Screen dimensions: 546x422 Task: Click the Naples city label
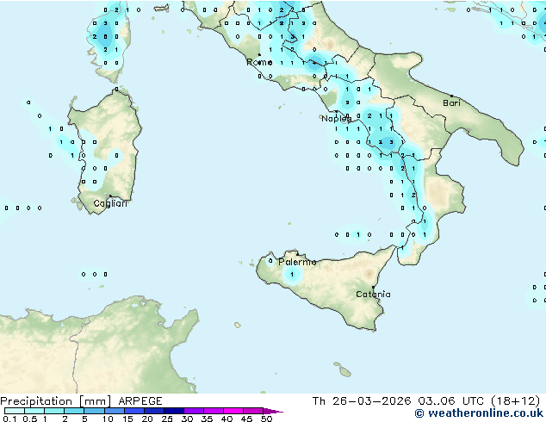[x=336, y=119]
